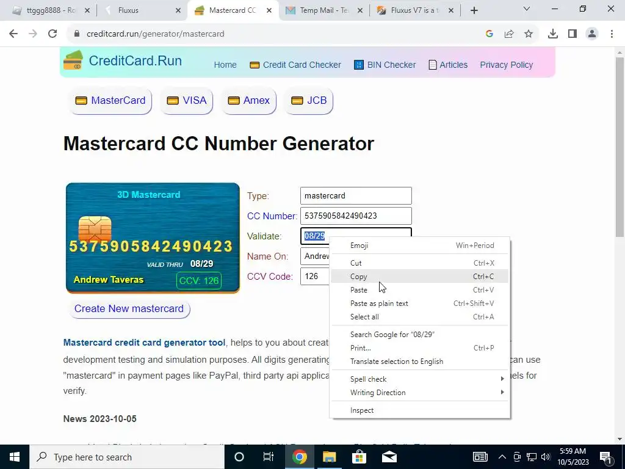Select the MasterCard generator button
Image resolution: width=625 pixels, height=469 pixels.
pos(110,101)
